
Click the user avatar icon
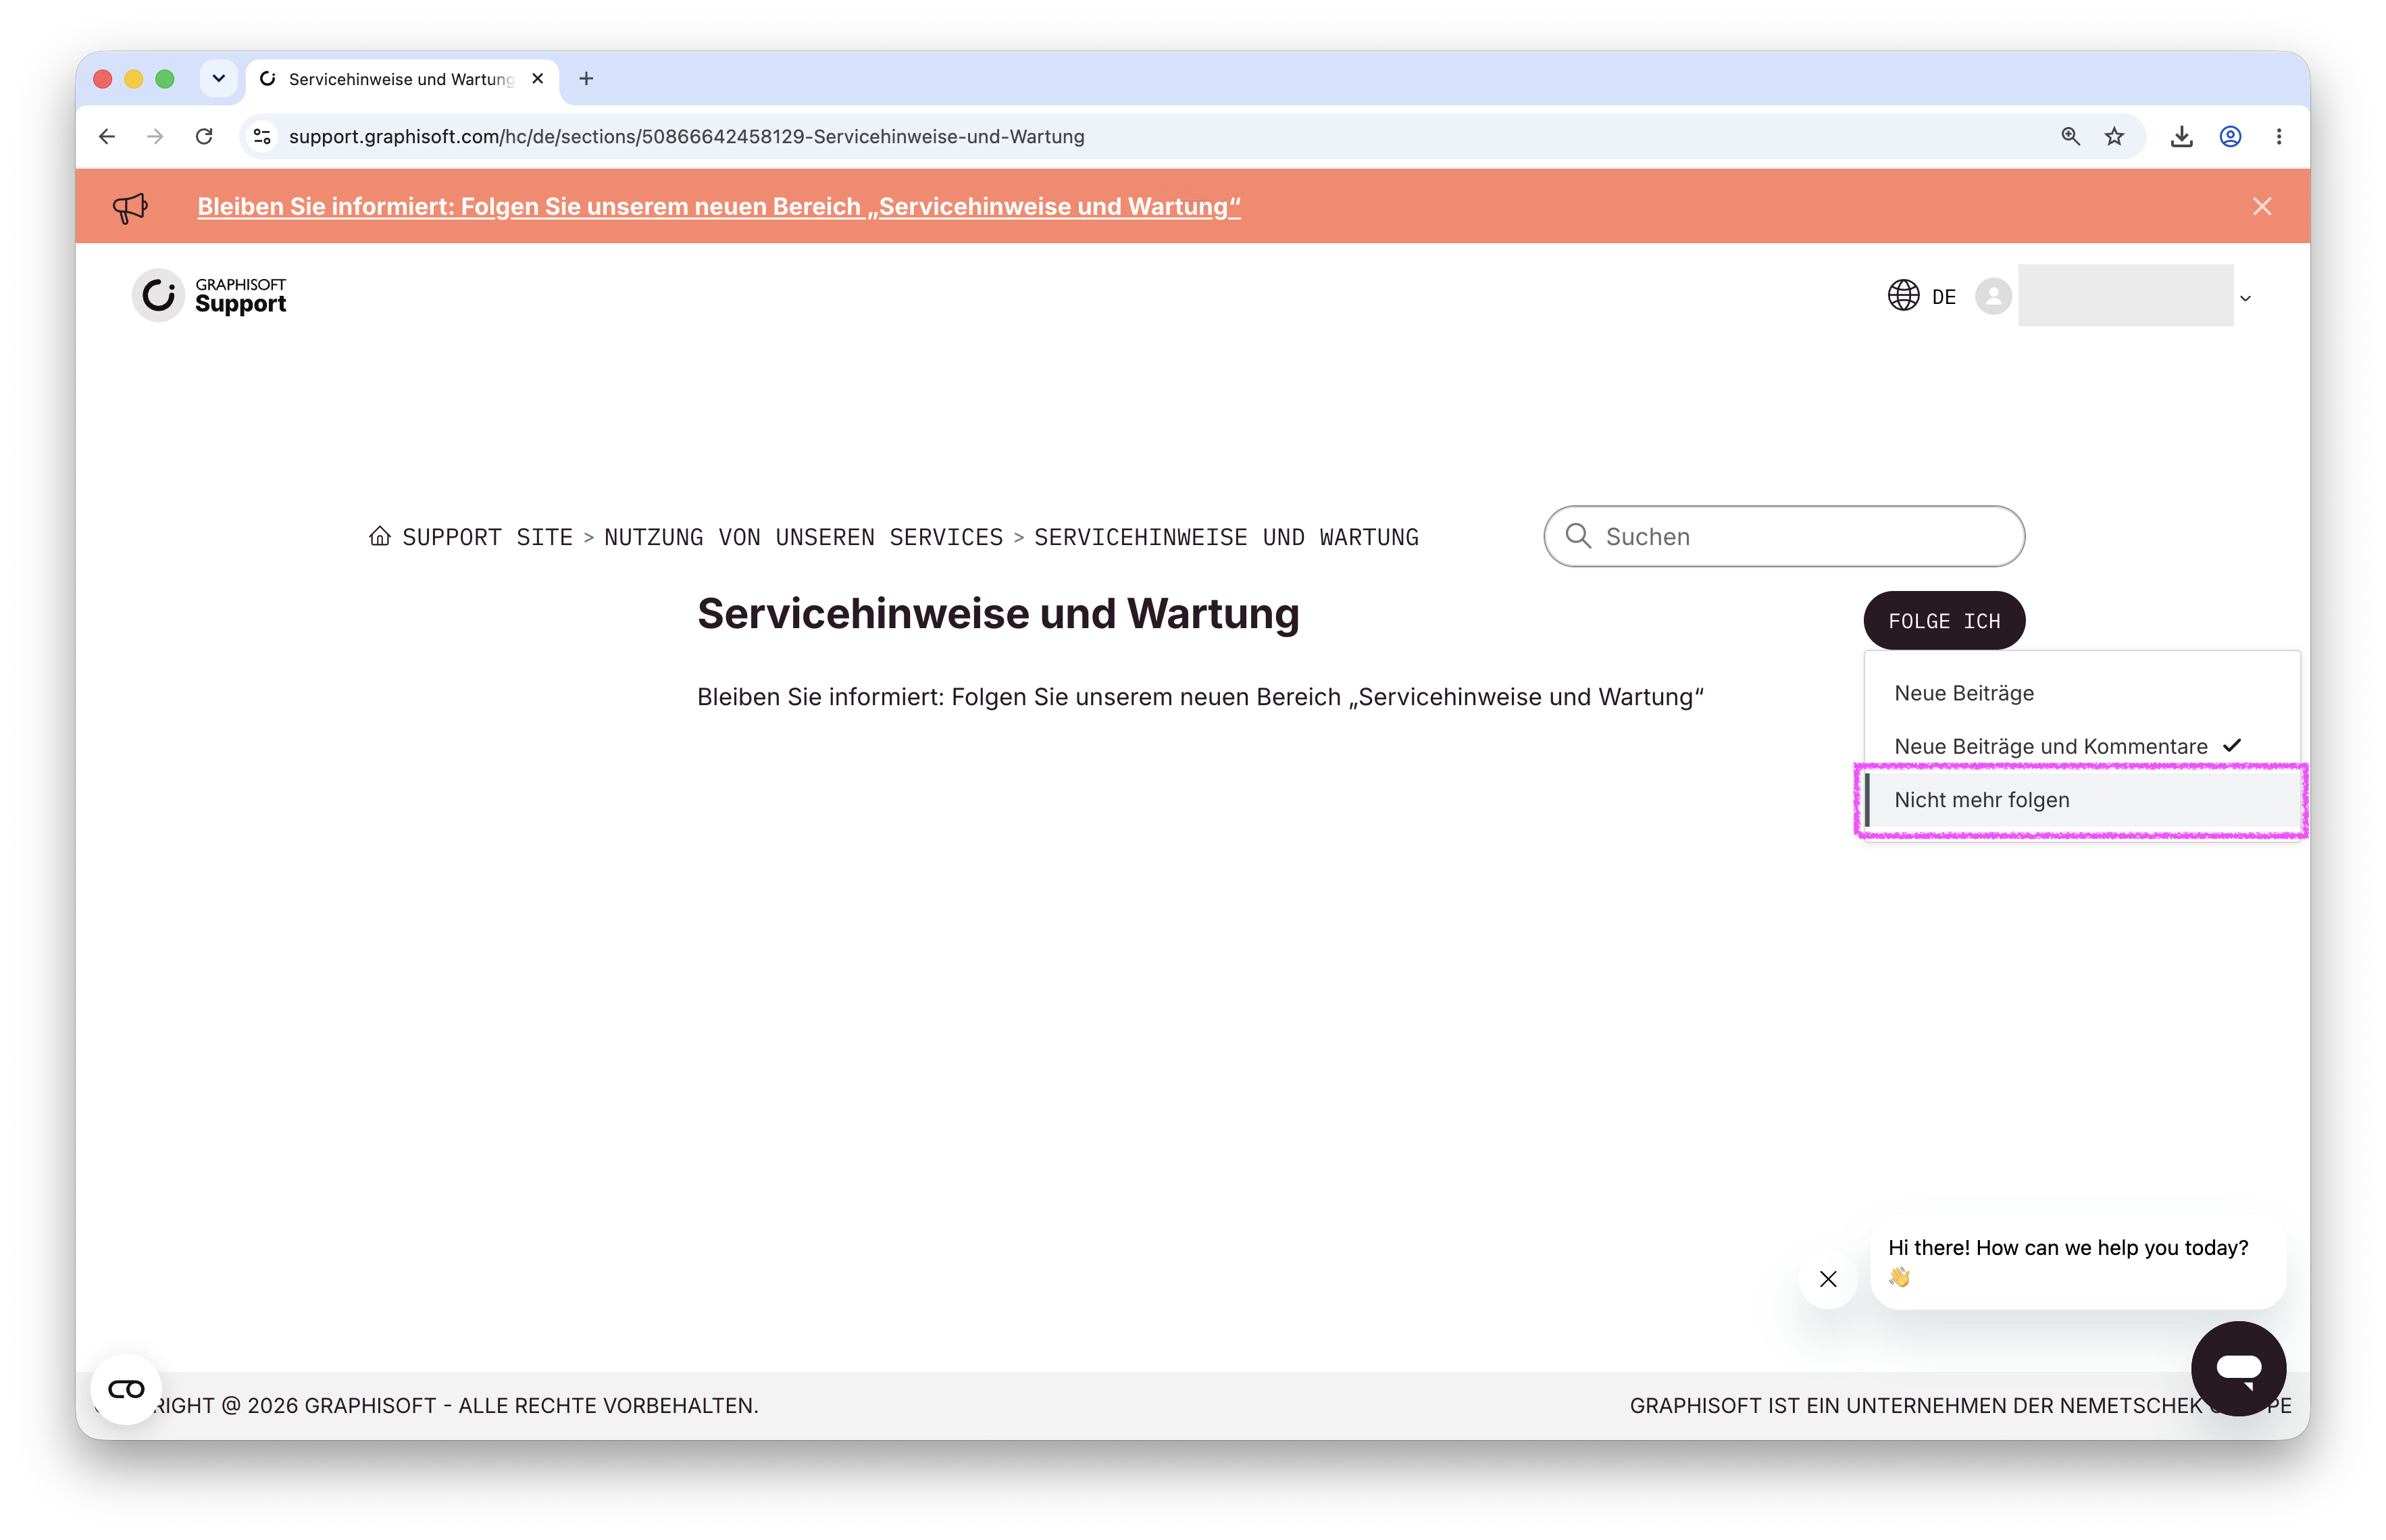[1993, 296]
